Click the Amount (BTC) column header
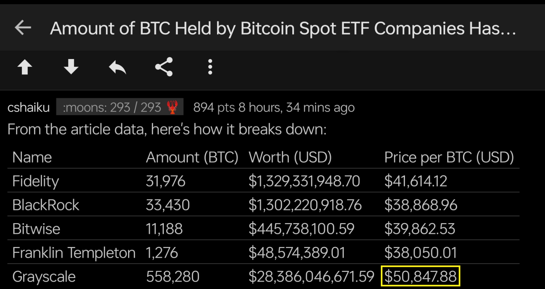 [192, 157]
